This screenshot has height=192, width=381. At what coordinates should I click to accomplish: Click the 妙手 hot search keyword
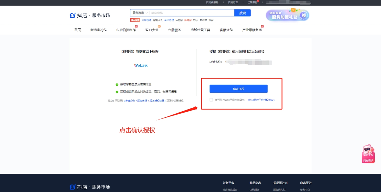point(196,20)
